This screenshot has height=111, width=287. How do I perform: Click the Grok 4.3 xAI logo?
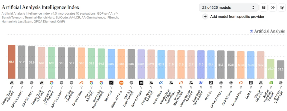[x=141, y=83]
